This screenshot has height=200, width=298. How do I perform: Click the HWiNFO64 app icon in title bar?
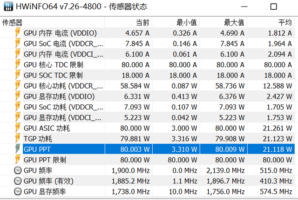(8, 6)
